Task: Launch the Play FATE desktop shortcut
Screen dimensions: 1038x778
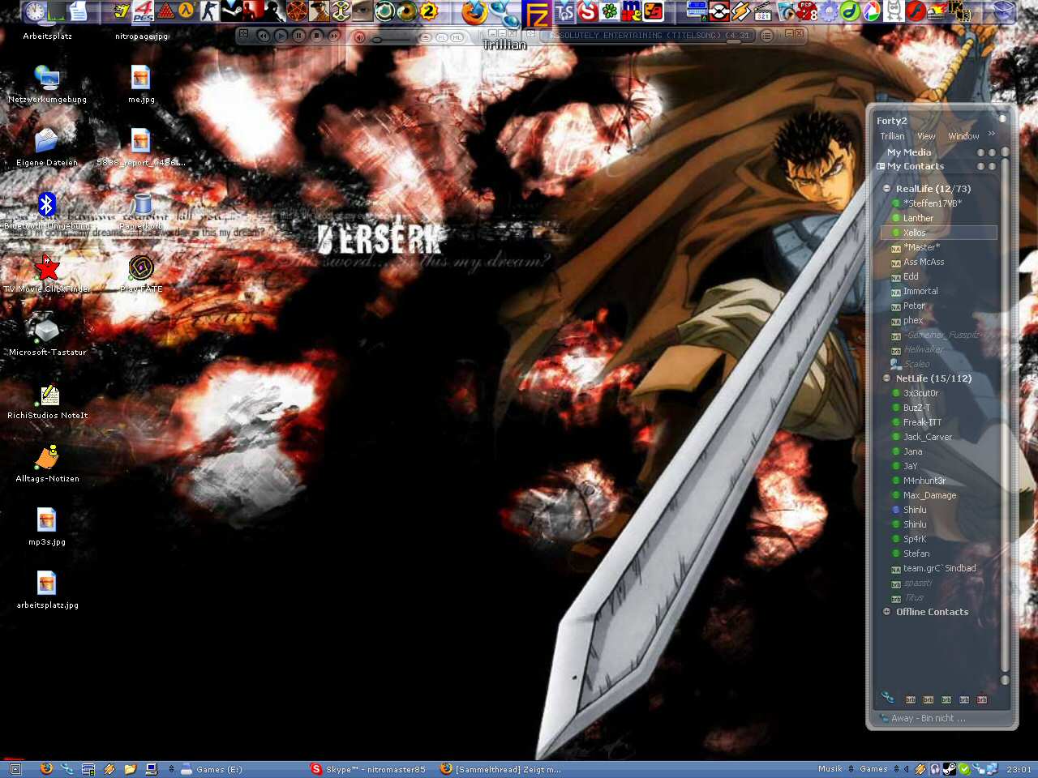Action: 141,274
